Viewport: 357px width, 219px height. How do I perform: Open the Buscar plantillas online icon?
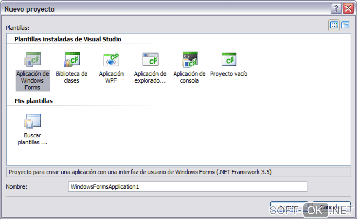tap(33, 121)
